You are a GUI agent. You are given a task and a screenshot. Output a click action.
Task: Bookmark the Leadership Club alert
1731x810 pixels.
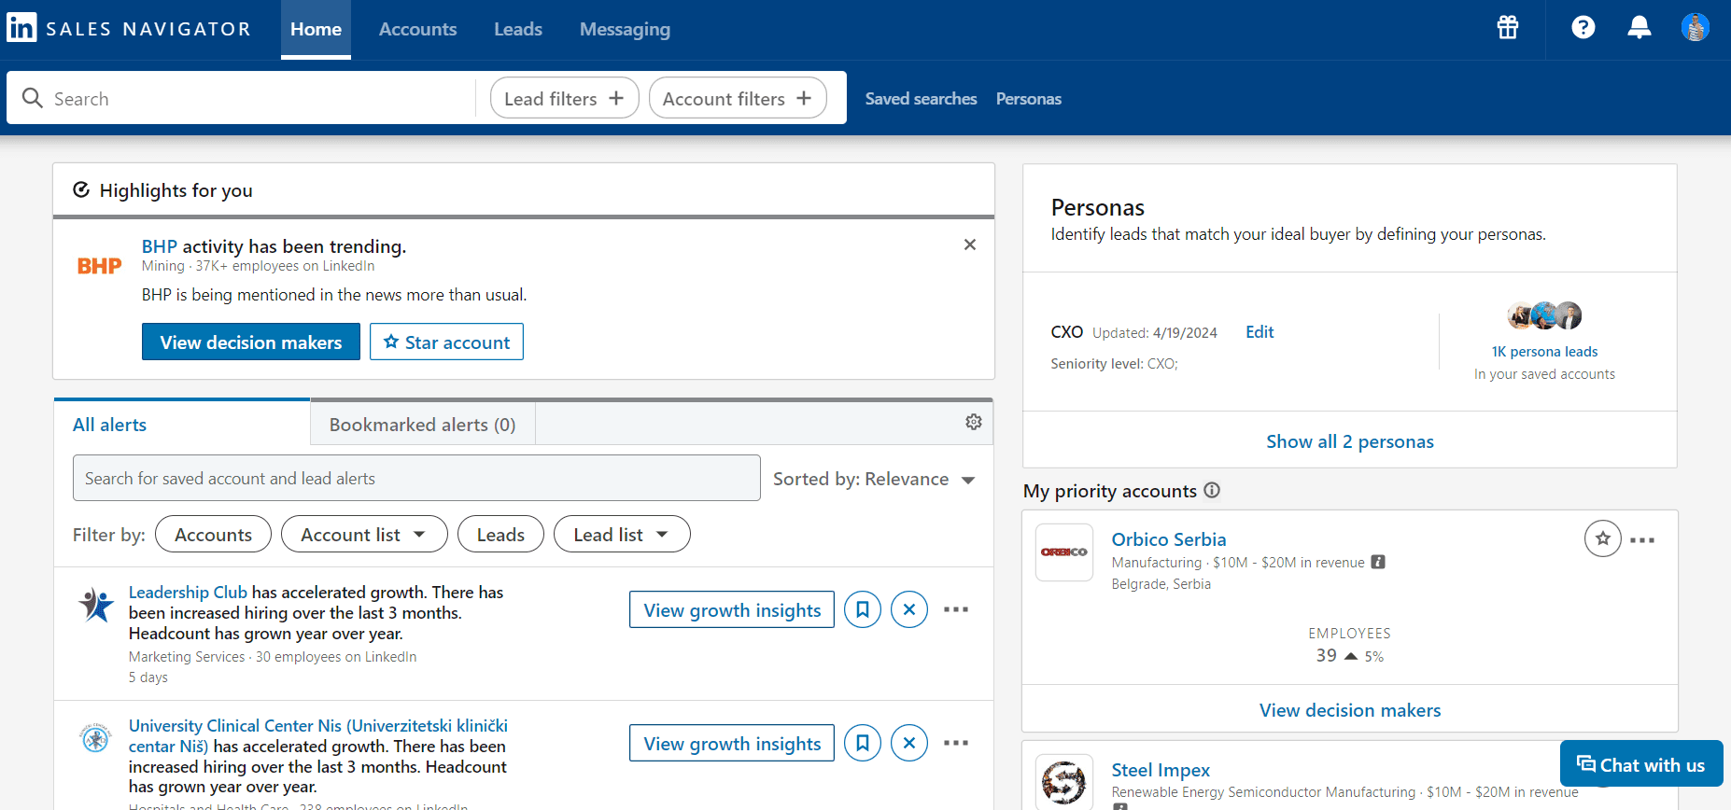point(863,609)
